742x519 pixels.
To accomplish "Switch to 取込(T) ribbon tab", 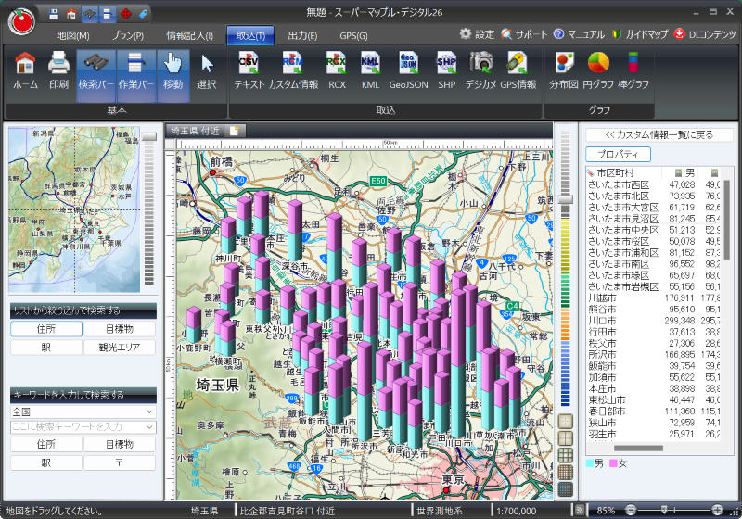I will 250,35.
